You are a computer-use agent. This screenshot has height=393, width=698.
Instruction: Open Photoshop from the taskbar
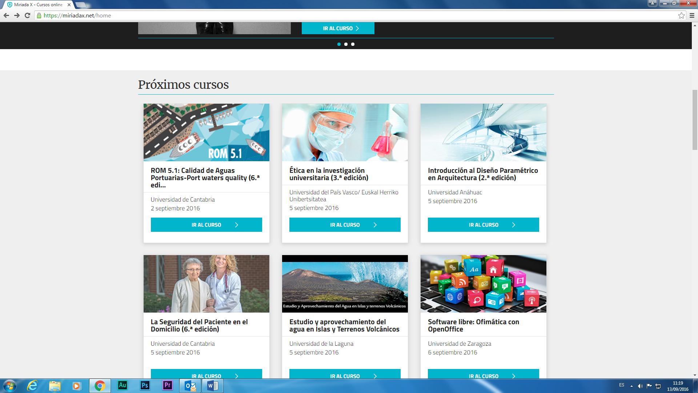tap(145, 385)
